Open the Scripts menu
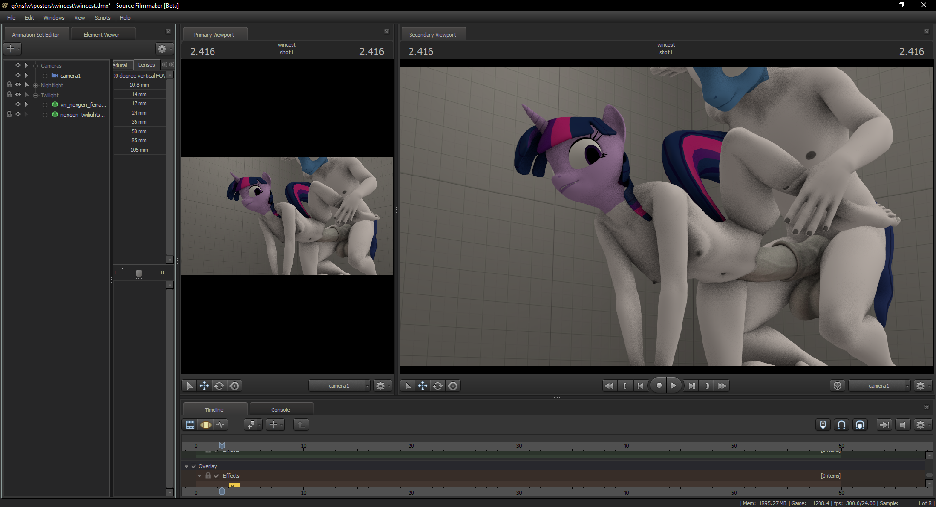The image size is (936, 507). click(x=102, y=18)
